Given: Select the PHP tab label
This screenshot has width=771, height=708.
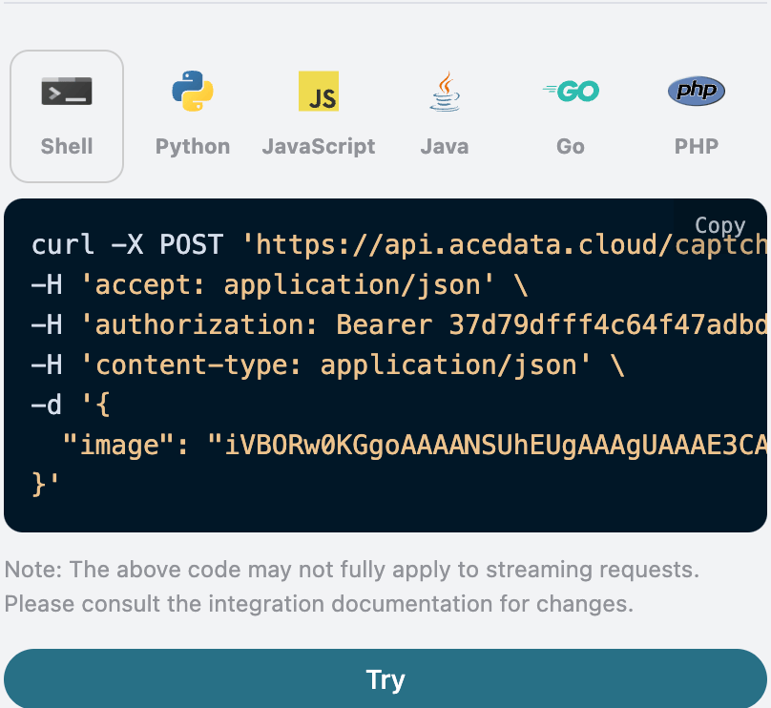Looking at the screenshot, I should pos(697,147).
